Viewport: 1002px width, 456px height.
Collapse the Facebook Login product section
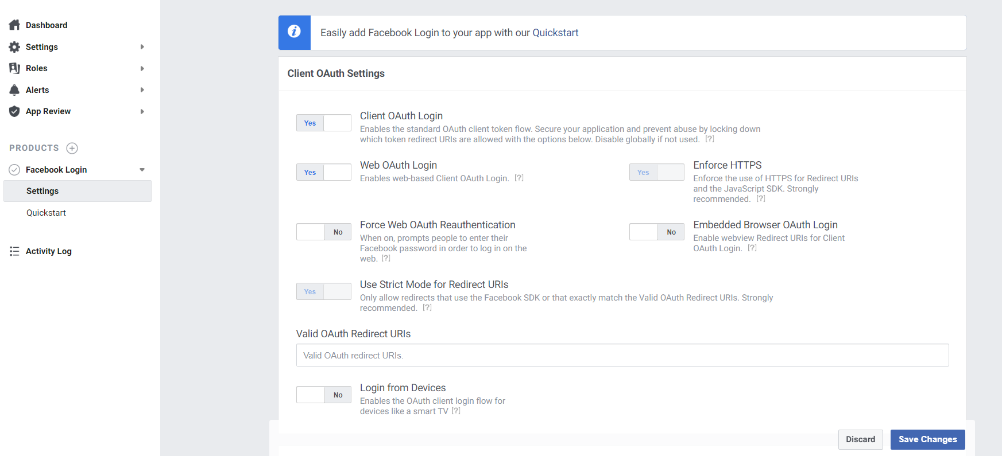(142, 170)
